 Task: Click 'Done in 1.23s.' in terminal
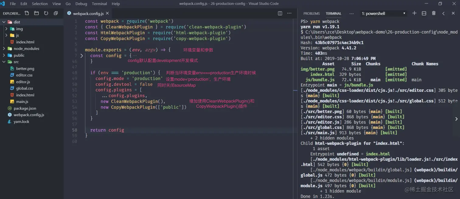tap(317, 196)
